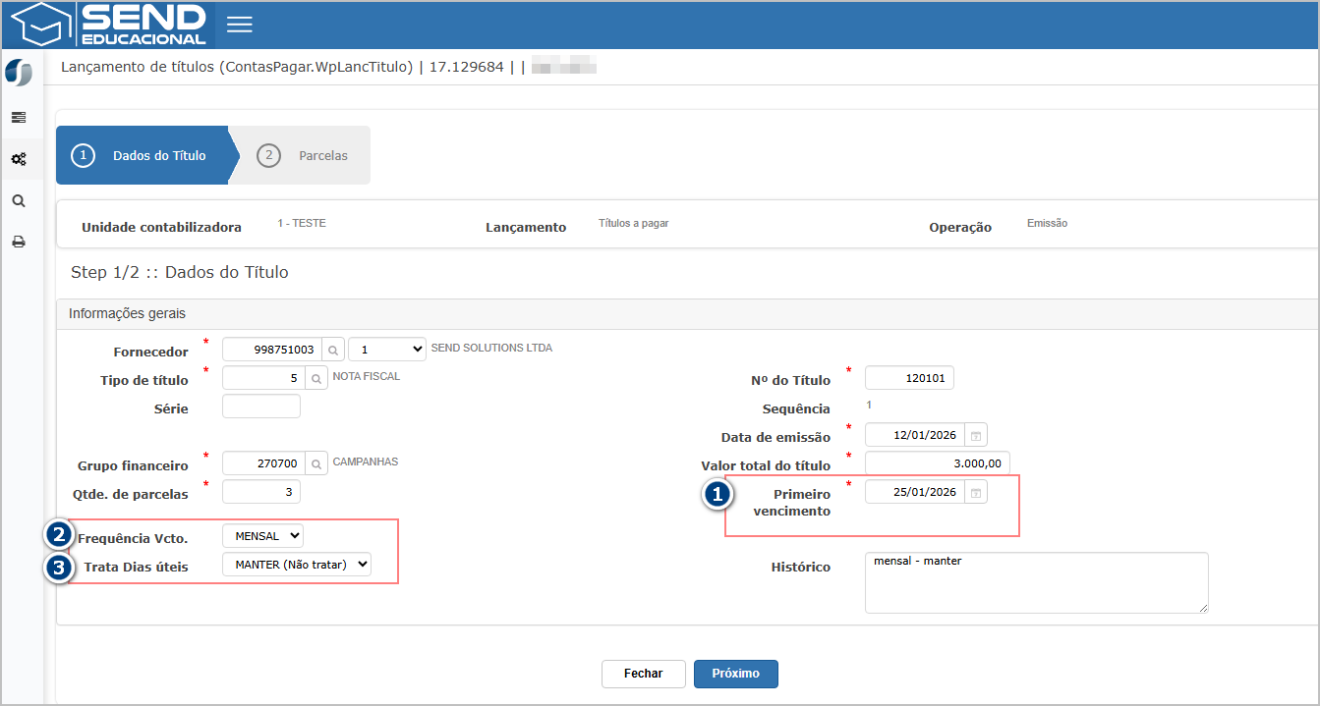Click the Próximo button

(x=735, y=674)
